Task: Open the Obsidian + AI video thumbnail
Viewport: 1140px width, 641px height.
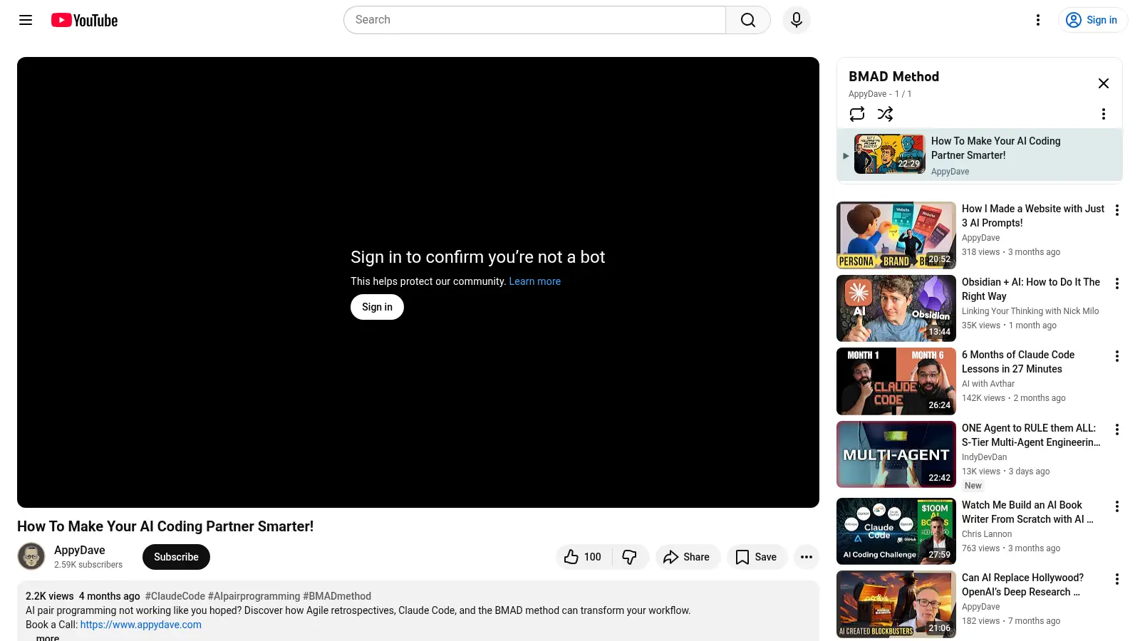Action: 896,308
